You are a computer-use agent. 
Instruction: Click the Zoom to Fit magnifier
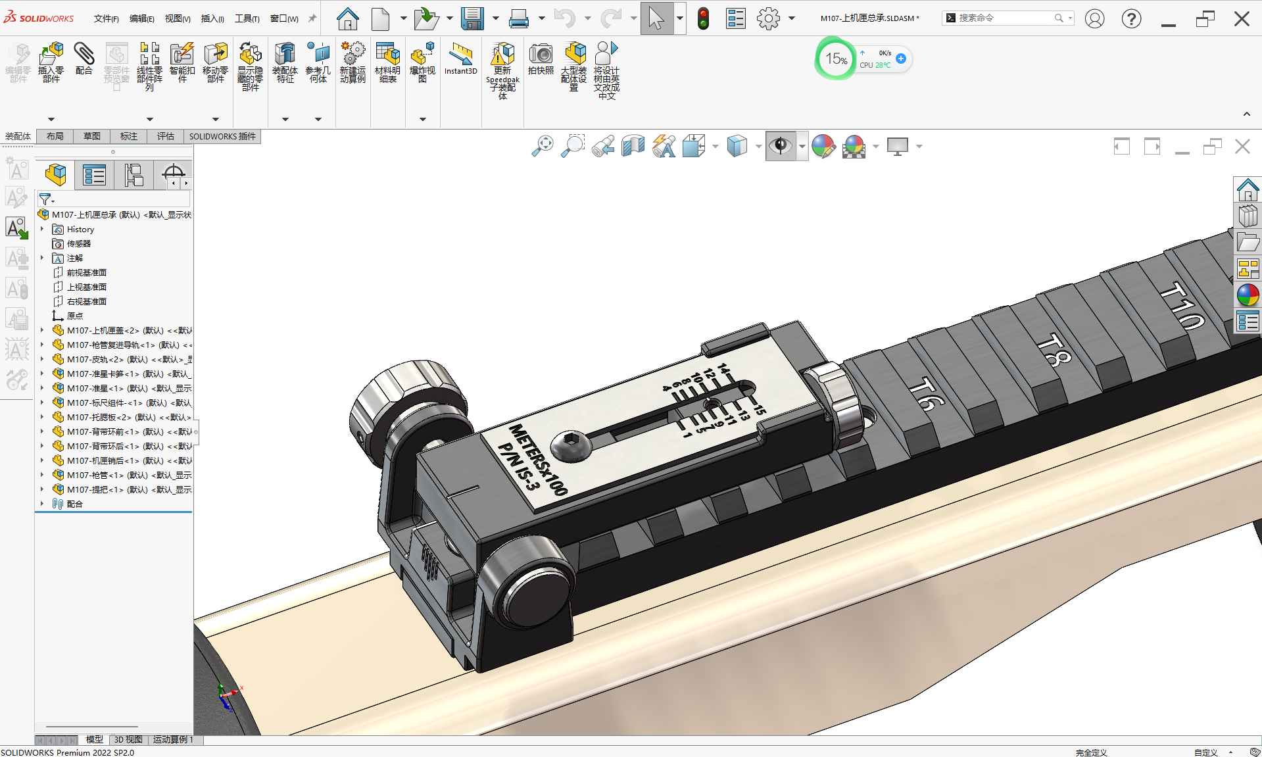pyautogui.click(x=543, y=146)
